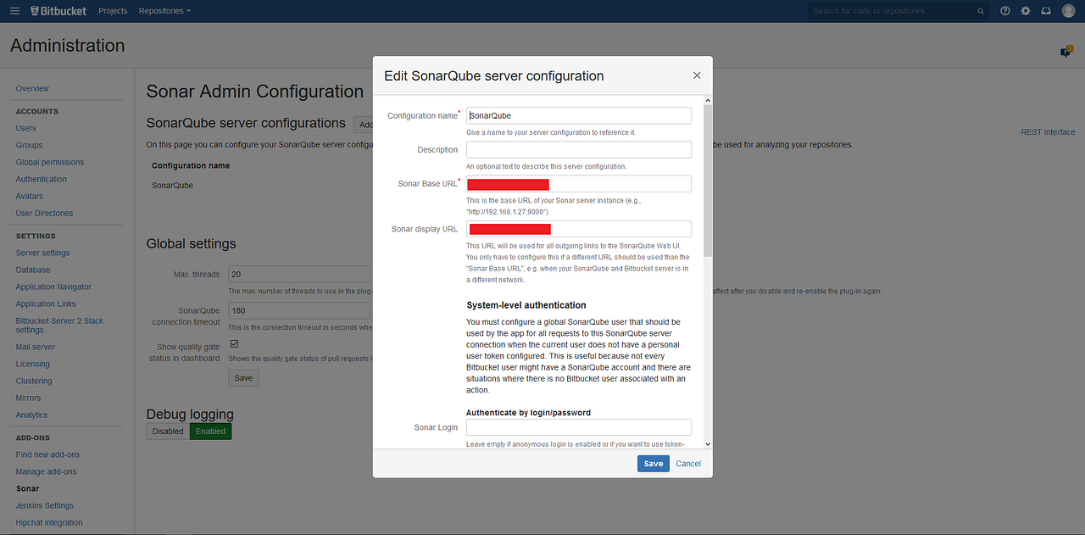Click the dialog vertical scrollbar thumb
Viewport: 1085px width, 535px height.
pos(708,180)
